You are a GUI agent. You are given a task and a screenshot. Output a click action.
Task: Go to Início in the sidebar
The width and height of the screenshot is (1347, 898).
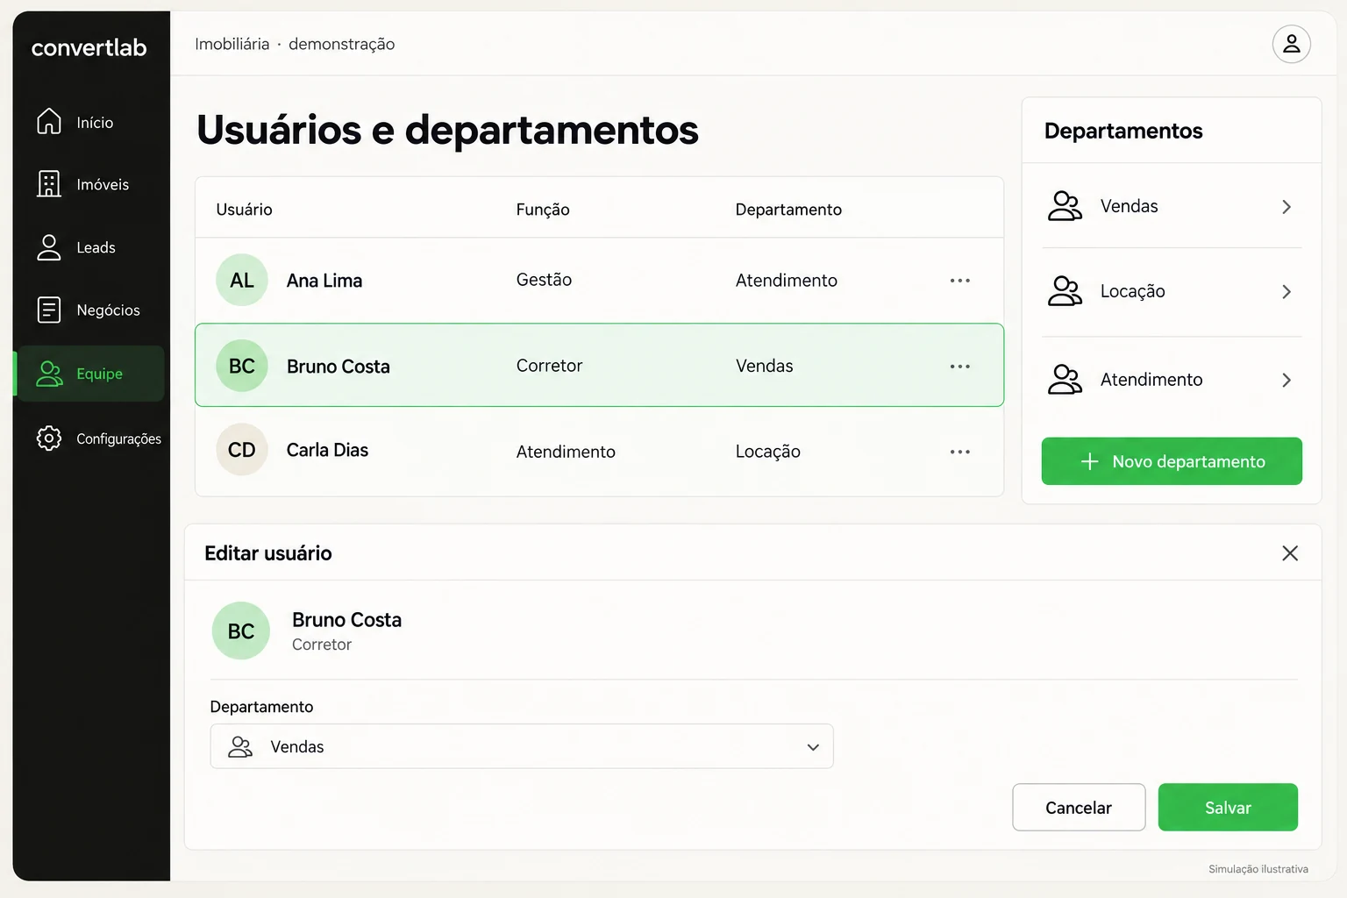click(x=92, y=122)
